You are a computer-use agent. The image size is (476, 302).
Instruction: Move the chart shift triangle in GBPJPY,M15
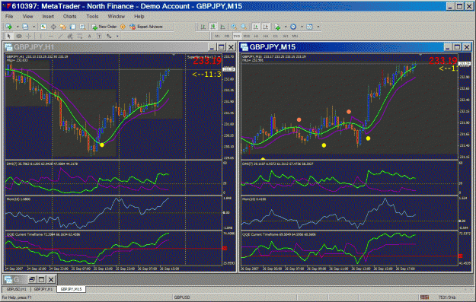pos(420,55)
